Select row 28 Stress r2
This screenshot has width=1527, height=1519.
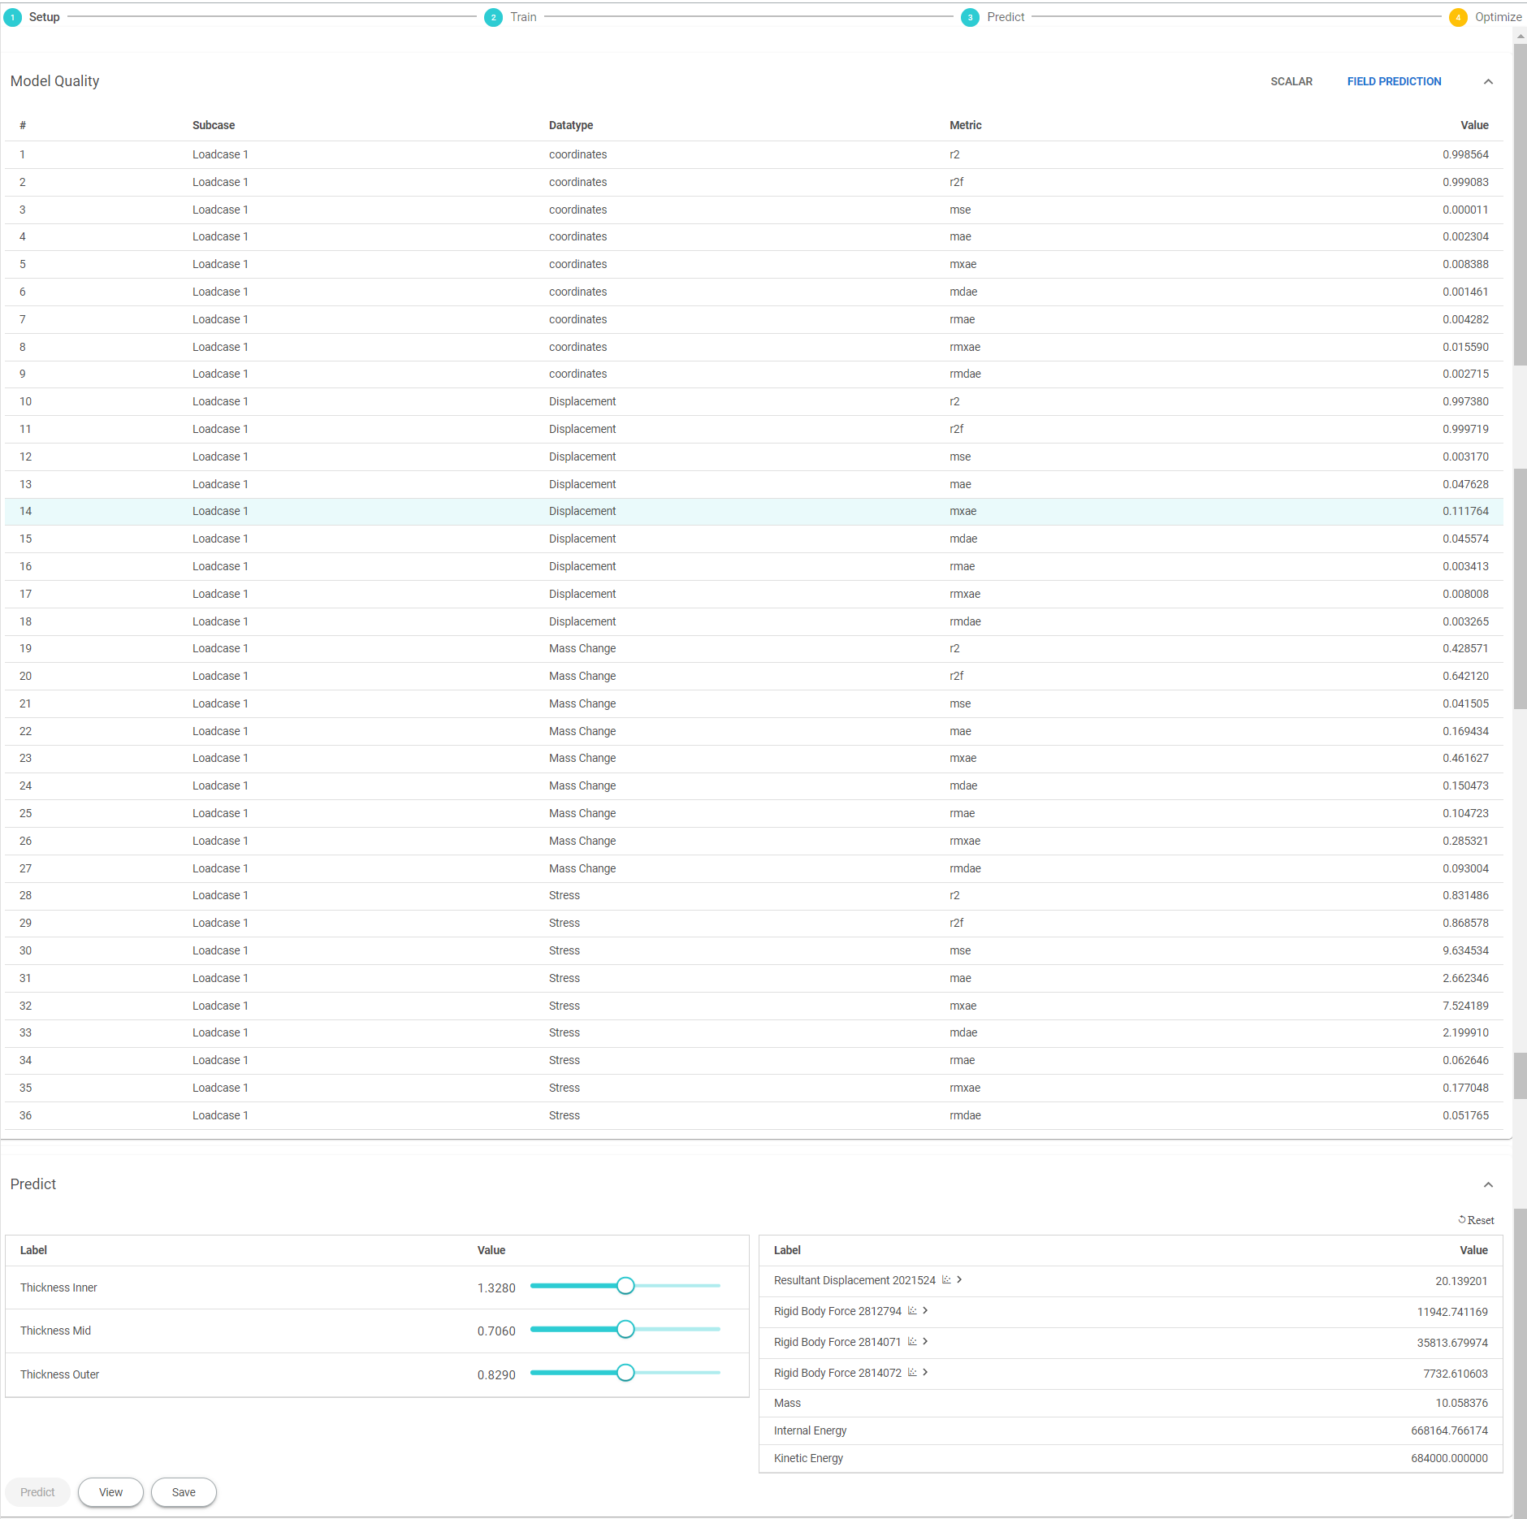(x=754, y=895)
